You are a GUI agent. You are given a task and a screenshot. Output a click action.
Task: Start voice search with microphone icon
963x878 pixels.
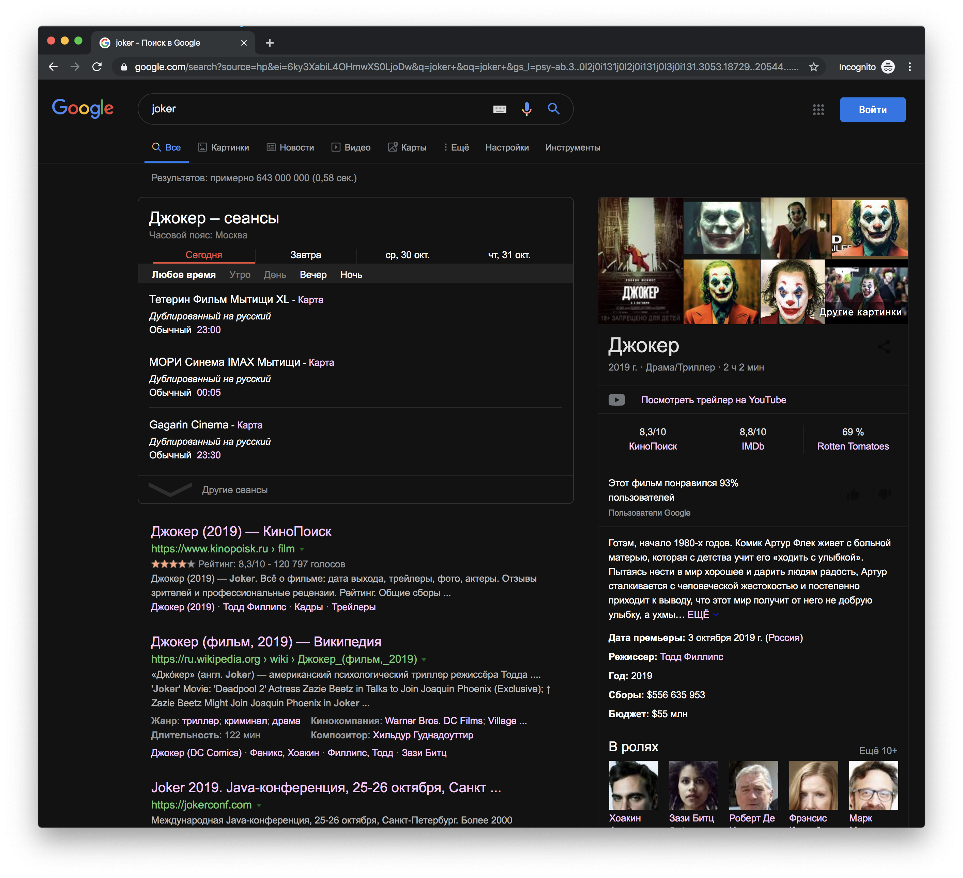[x=526, y=109]
